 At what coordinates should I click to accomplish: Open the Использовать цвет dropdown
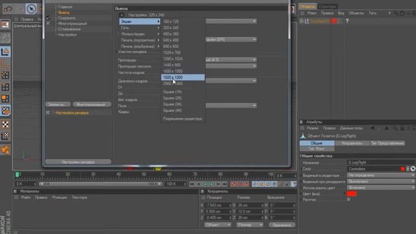click(381, 188)
